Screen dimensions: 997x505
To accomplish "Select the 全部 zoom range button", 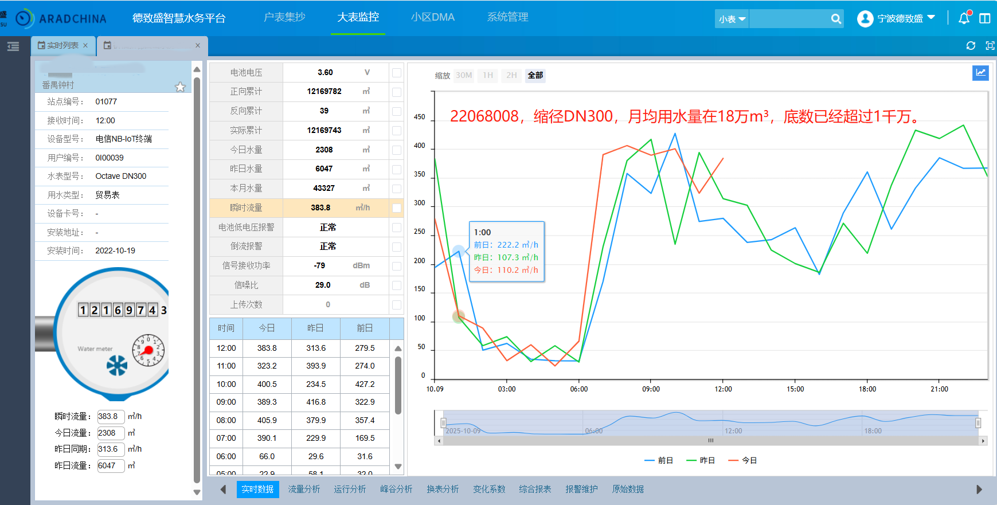I will (x=535, y=75).
